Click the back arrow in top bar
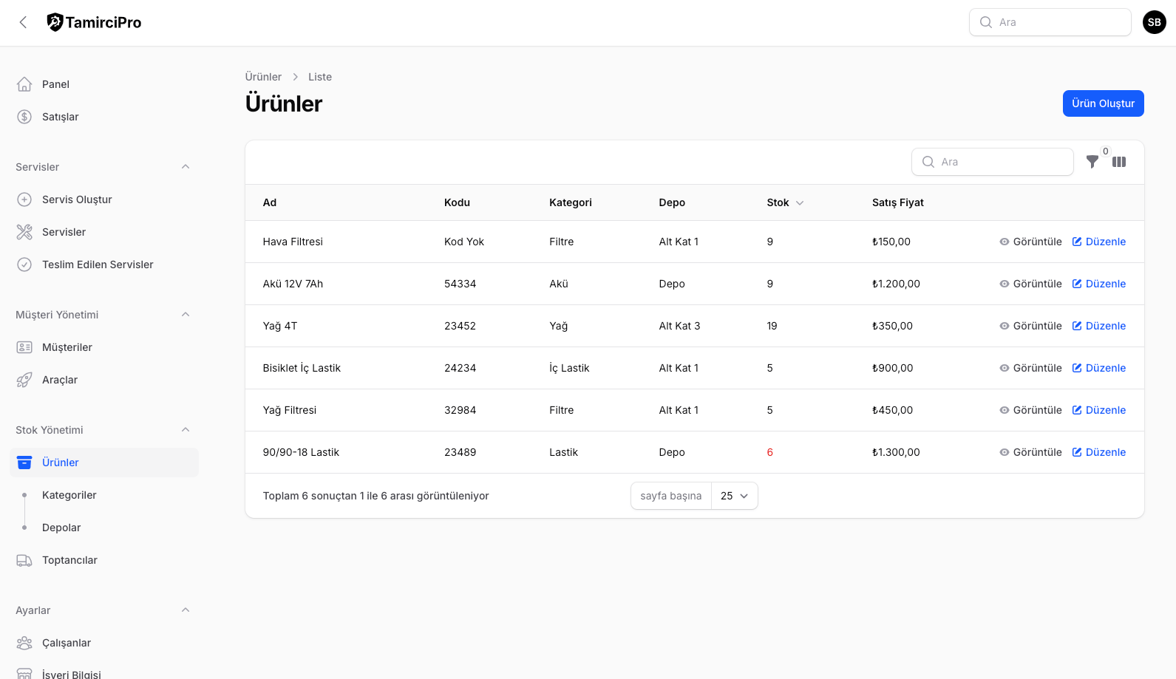The height and width of the screenshot is (679, 1176). 23,22
